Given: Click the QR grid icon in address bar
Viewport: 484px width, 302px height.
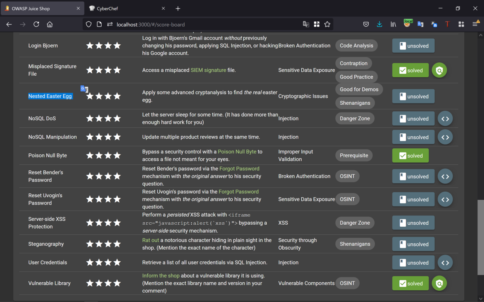Looking at the screenshot, I should 317,24.
